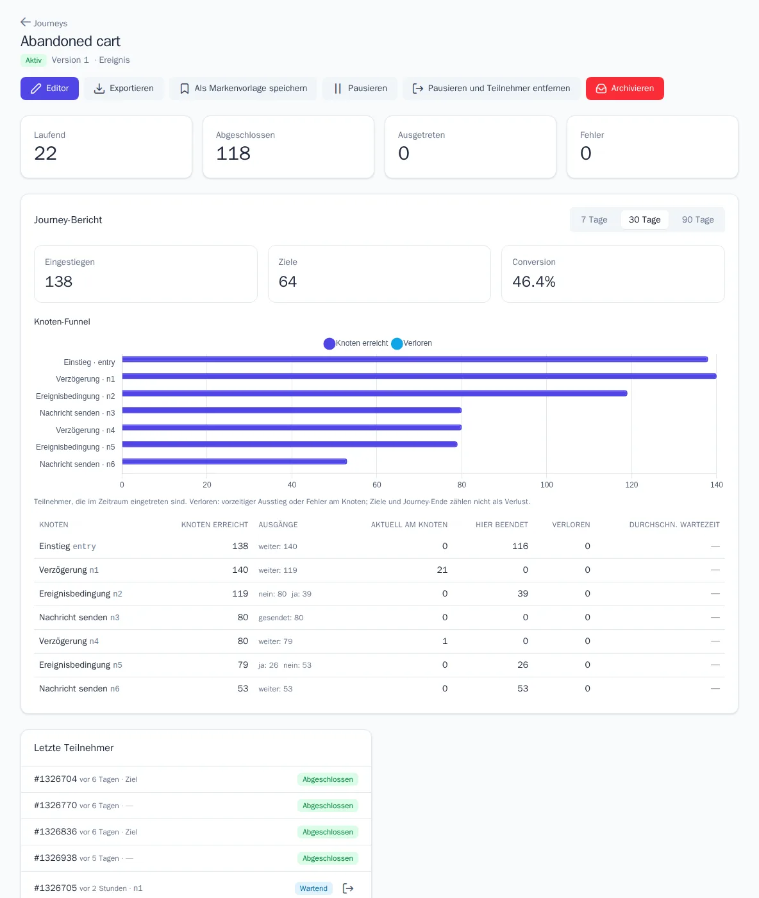This screenshot has width=759, height=898.
Task: Open the Editor with pencil icon
Action: 49,89
